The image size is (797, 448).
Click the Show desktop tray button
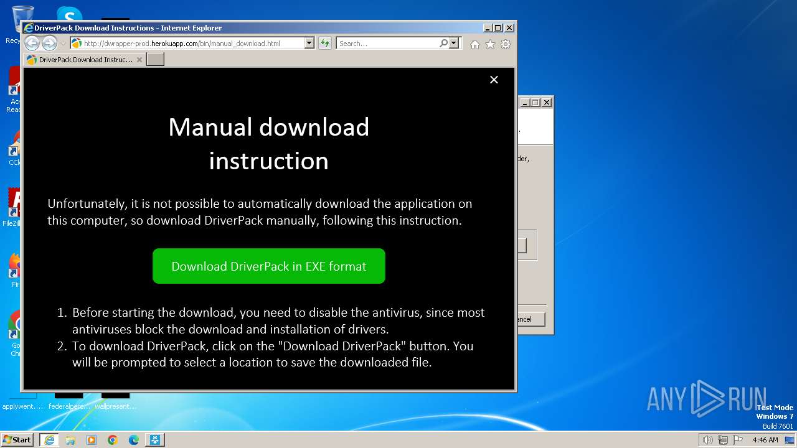pos(790,440)
